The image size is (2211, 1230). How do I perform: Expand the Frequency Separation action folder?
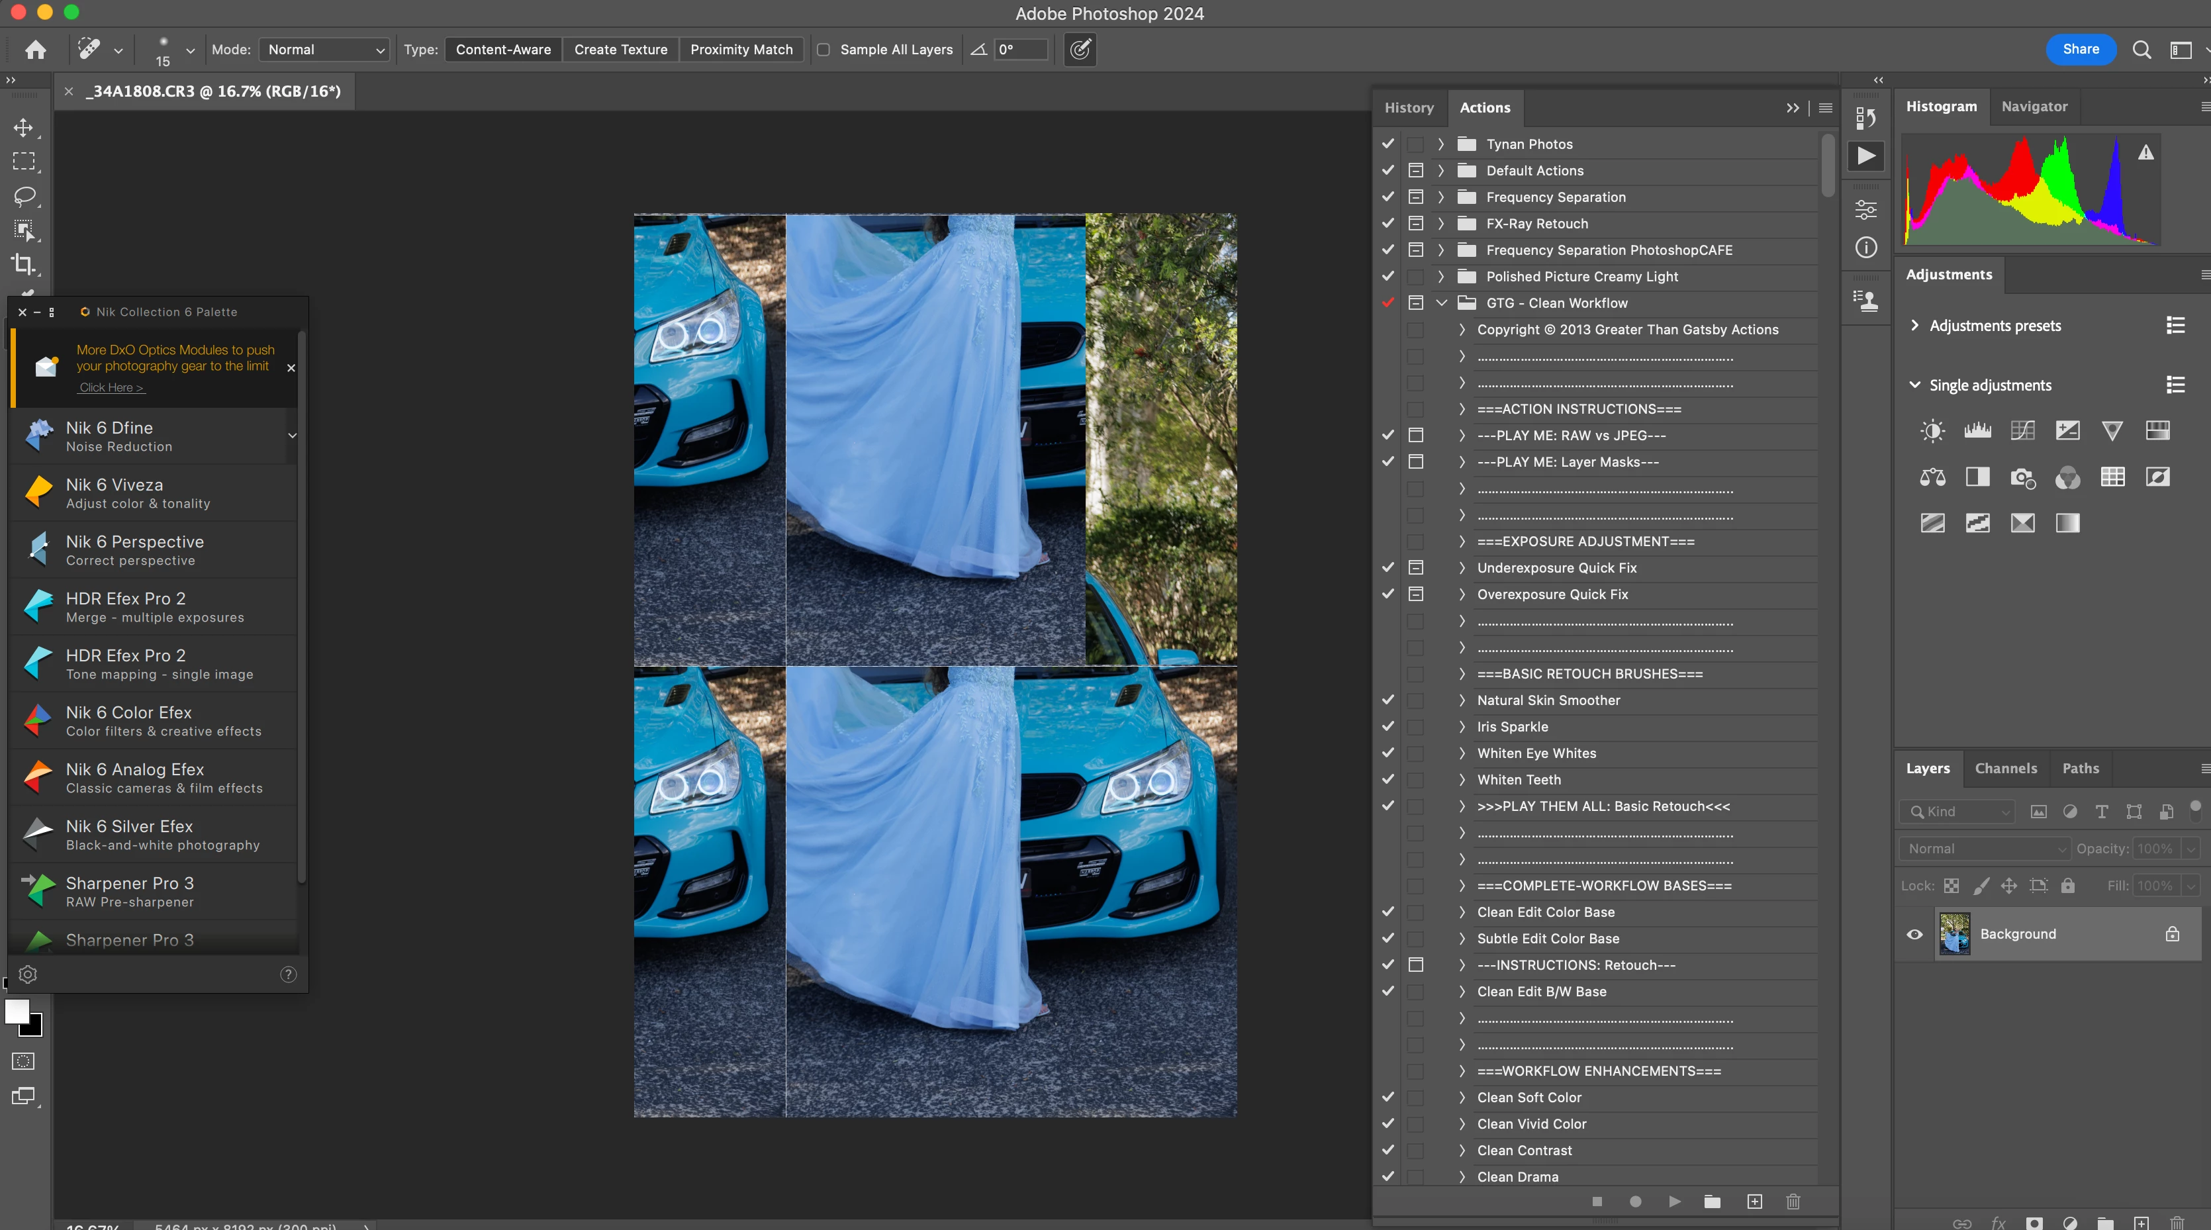click(1441, 197)
